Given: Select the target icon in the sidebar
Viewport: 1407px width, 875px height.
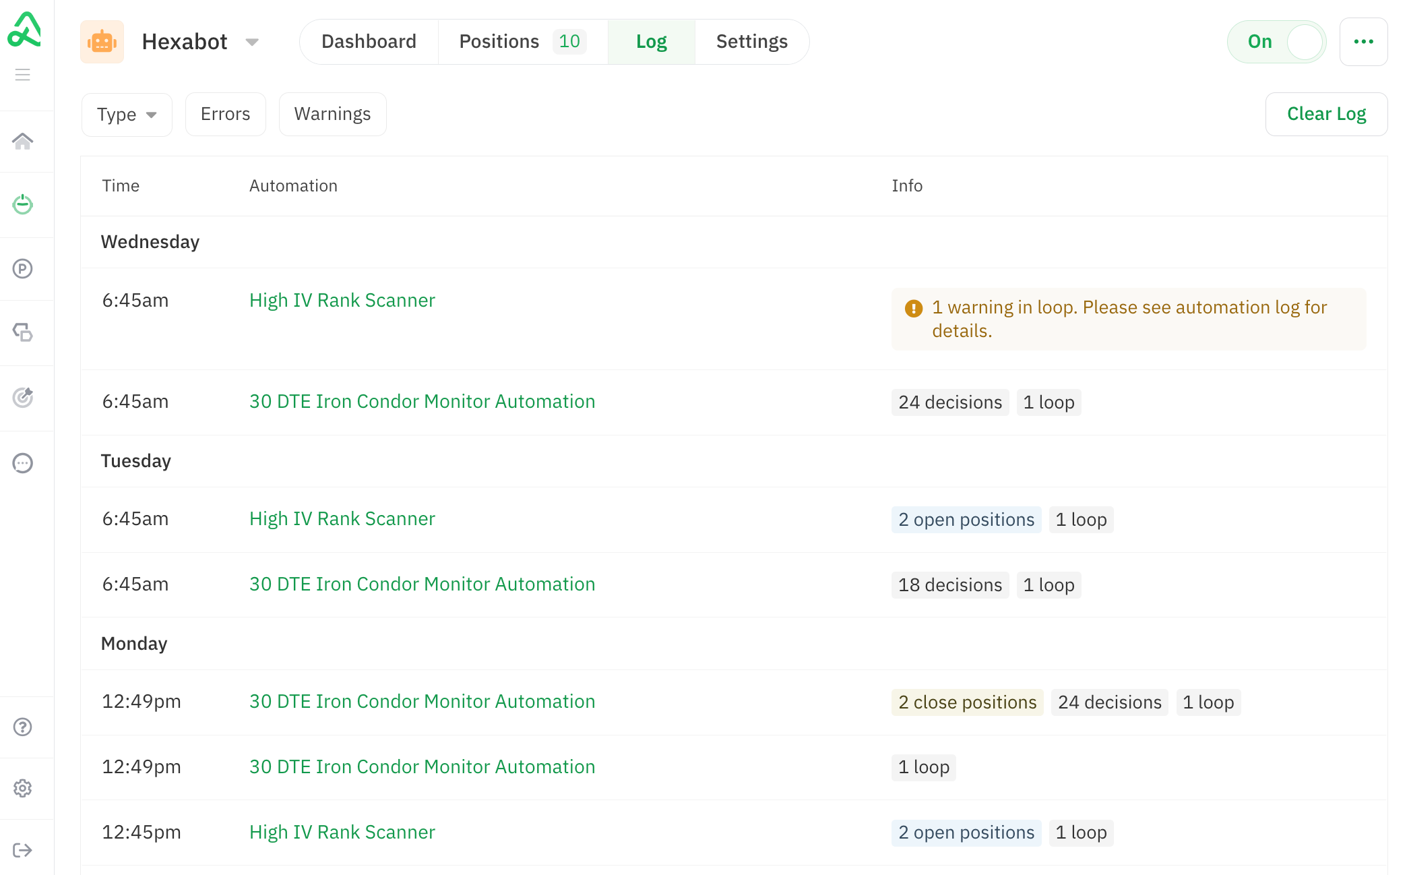Looking at the screenshot, I should pyautogui.click(x=23, y=398).
